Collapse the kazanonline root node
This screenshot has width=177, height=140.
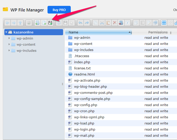(x=6, y=32)
